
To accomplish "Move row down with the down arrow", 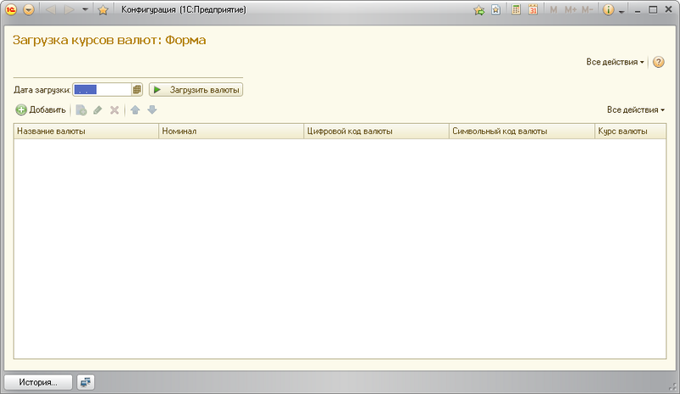I will pos(152,110).
